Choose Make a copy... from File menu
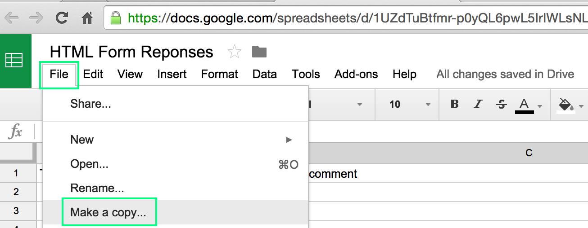Screen dimensions: 588x228 pos(109,212)
